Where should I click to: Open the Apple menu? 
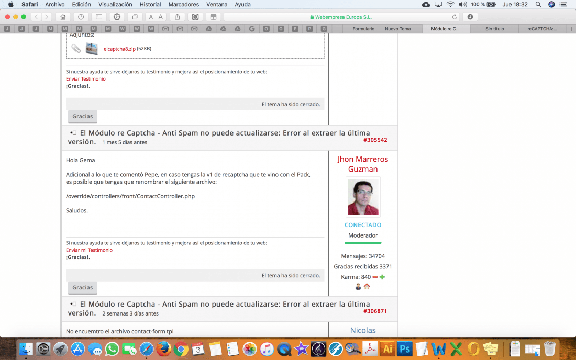[x=10, y=4]
